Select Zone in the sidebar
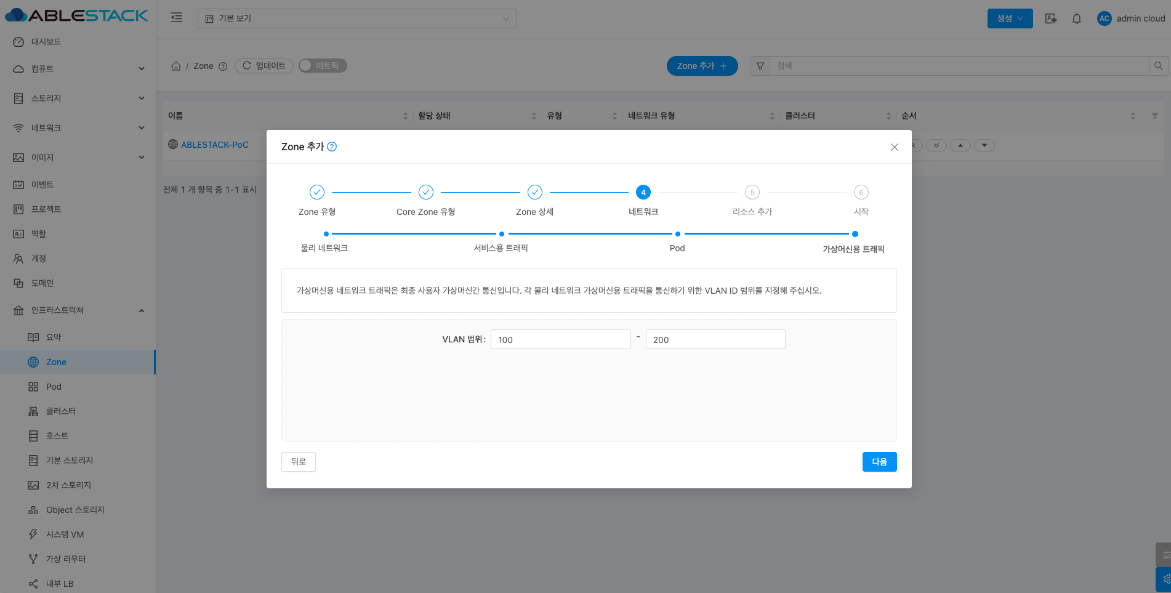 click(x=78, y=362)
